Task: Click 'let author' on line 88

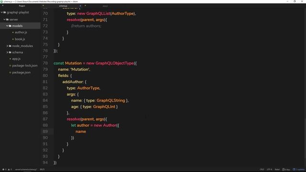Action: point(80,125)
